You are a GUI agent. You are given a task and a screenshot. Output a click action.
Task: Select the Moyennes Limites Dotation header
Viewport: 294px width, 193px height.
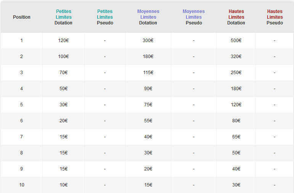coord(148,17)
